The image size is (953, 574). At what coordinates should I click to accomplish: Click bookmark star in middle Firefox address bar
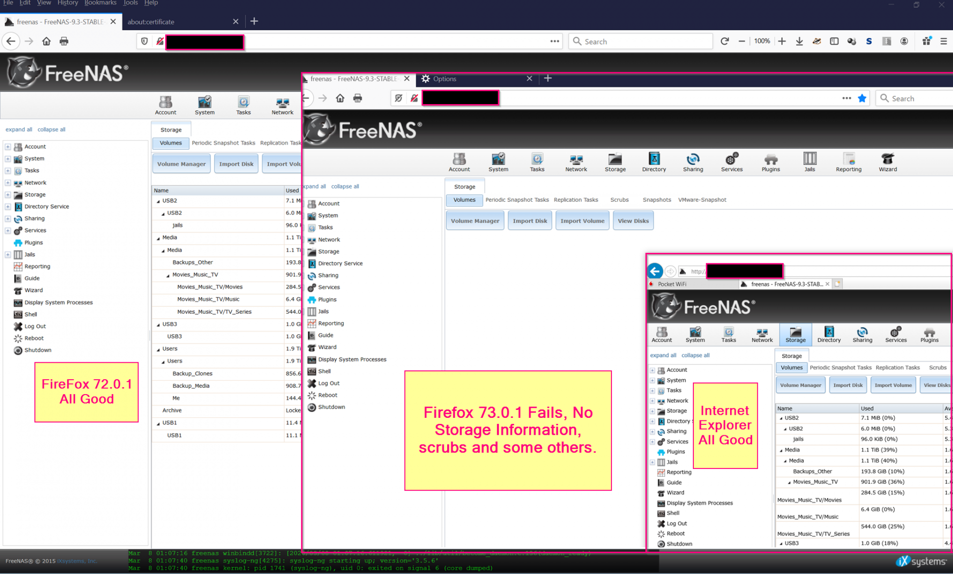click(x=862, y=98)
